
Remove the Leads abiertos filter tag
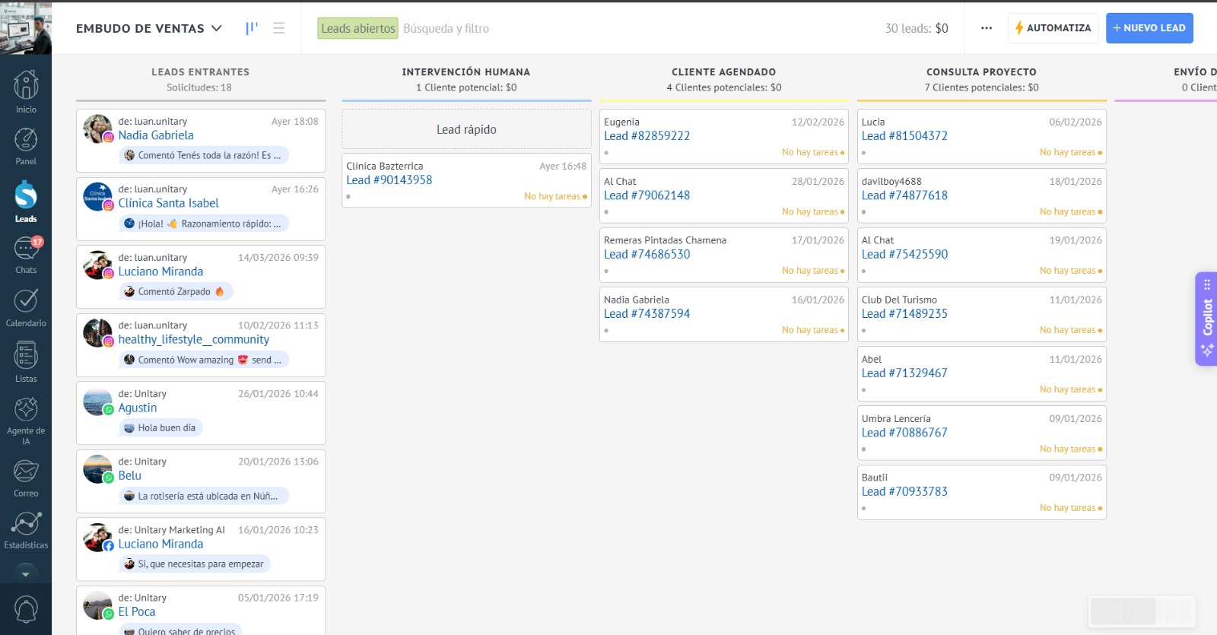coord(357,28)
